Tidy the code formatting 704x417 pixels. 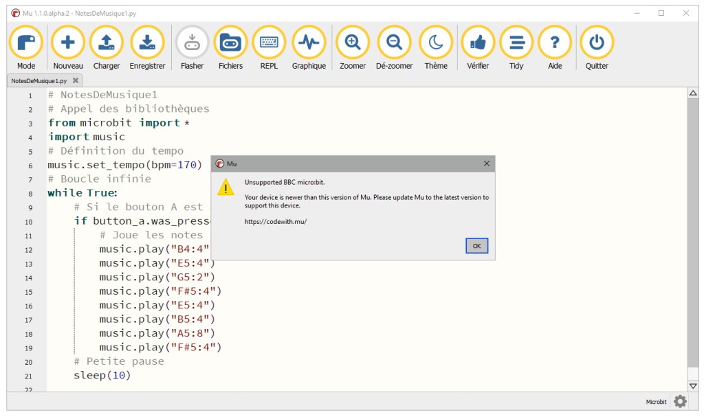coord(516,43)
